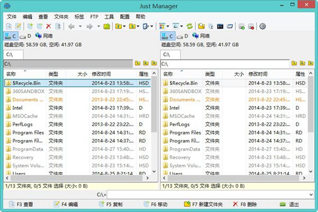This screenshot has width=318, height=212.
Task: Open the 工具 menu
Action: [109, 16]
